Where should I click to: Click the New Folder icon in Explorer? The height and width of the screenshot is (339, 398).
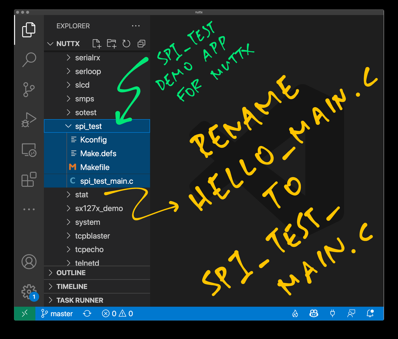(111, 44)
